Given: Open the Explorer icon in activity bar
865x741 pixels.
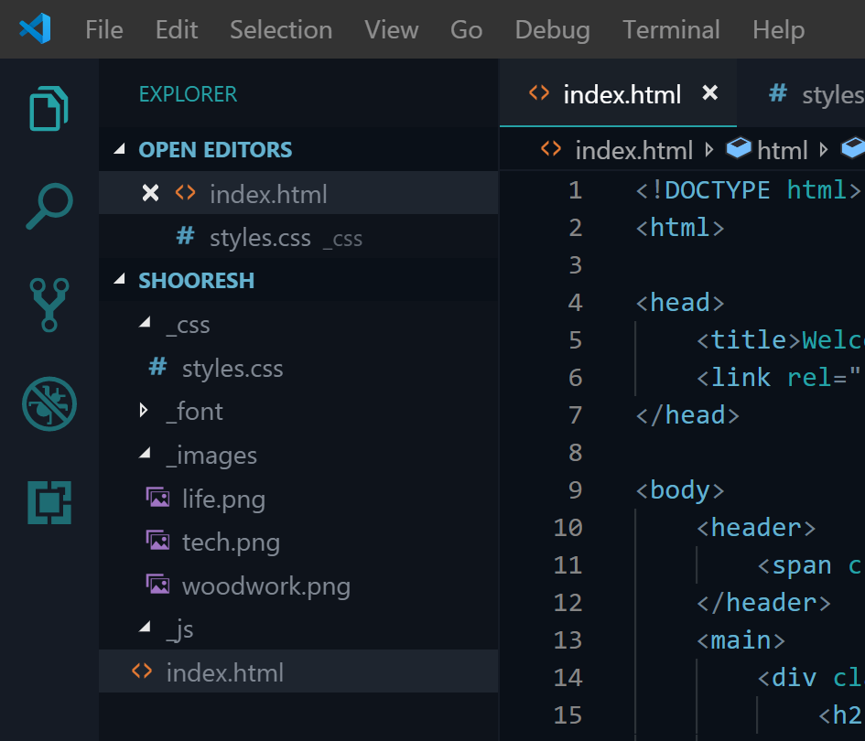Looking at the screenshot, I should tap(49, 108).
